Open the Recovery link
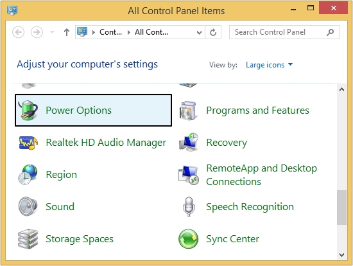353x266 pixels. 227,143
